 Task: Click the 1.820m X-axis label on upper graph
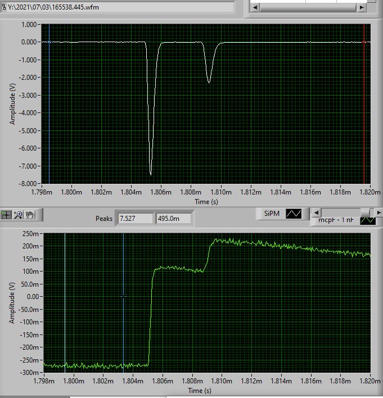point(370,192)
